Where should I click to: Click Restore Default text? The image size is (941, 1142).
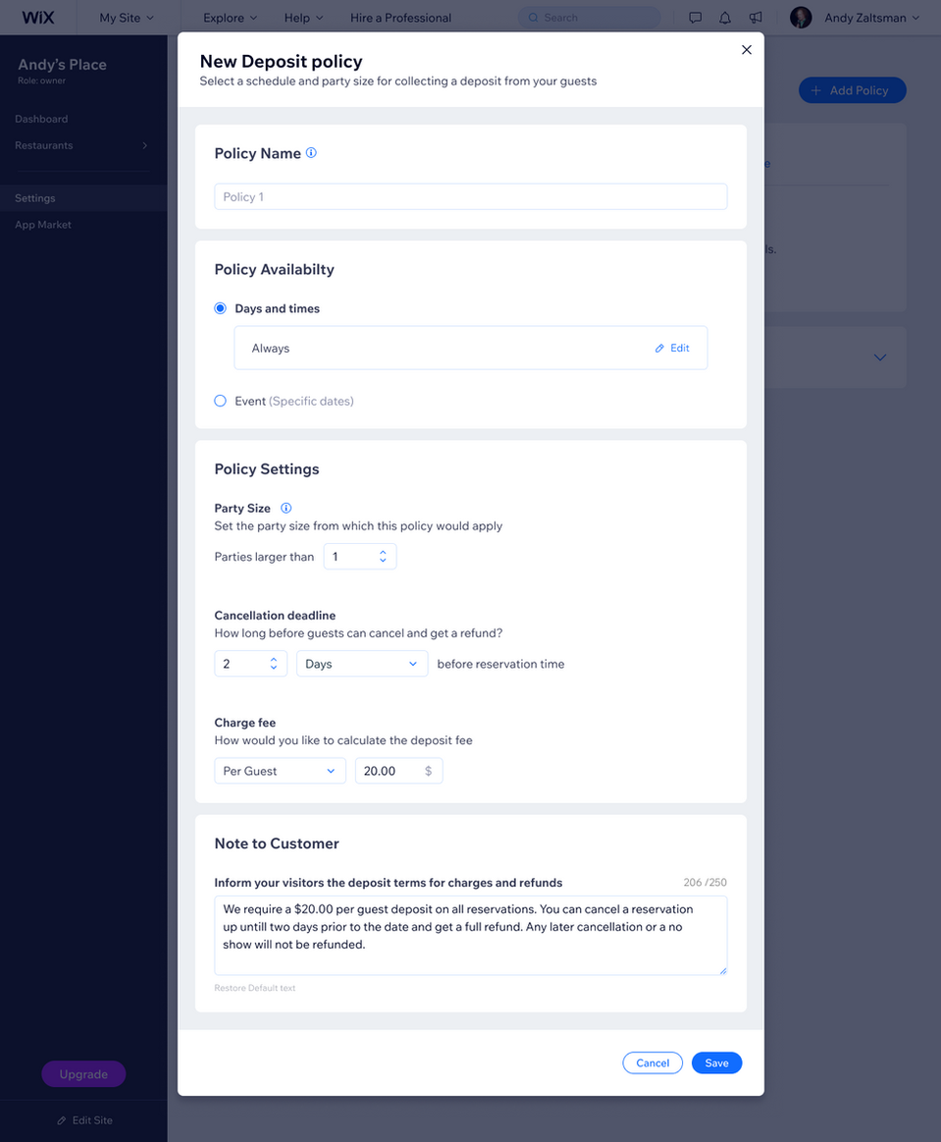(x=255, y=988)
